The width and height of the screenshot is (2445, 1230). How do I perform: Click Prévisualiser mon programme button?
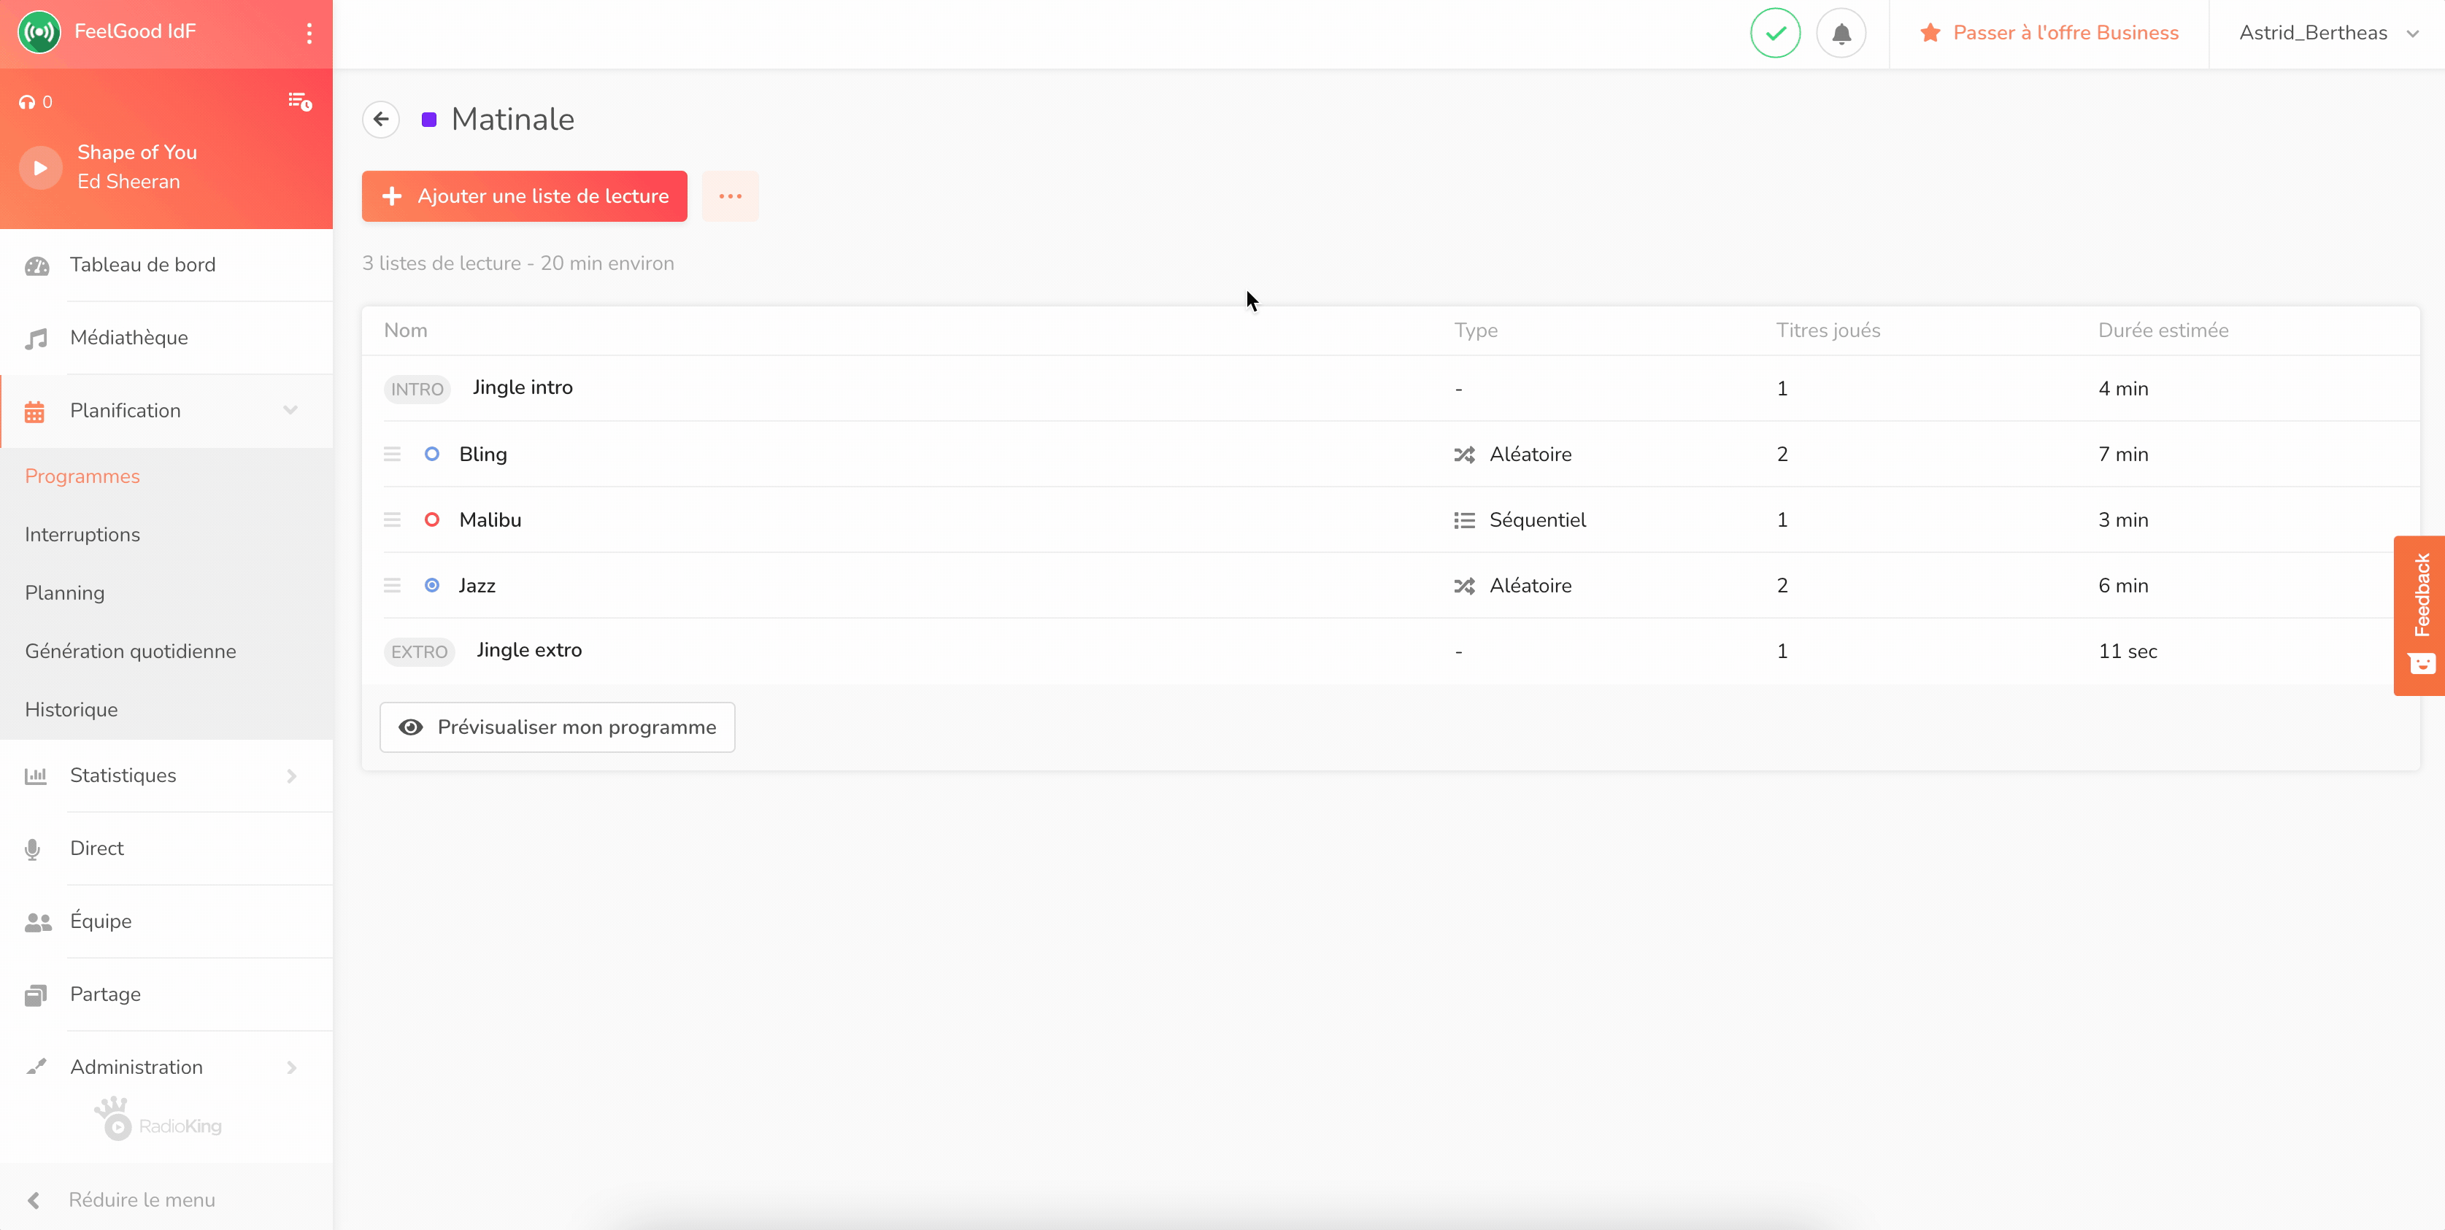(557, 727)
